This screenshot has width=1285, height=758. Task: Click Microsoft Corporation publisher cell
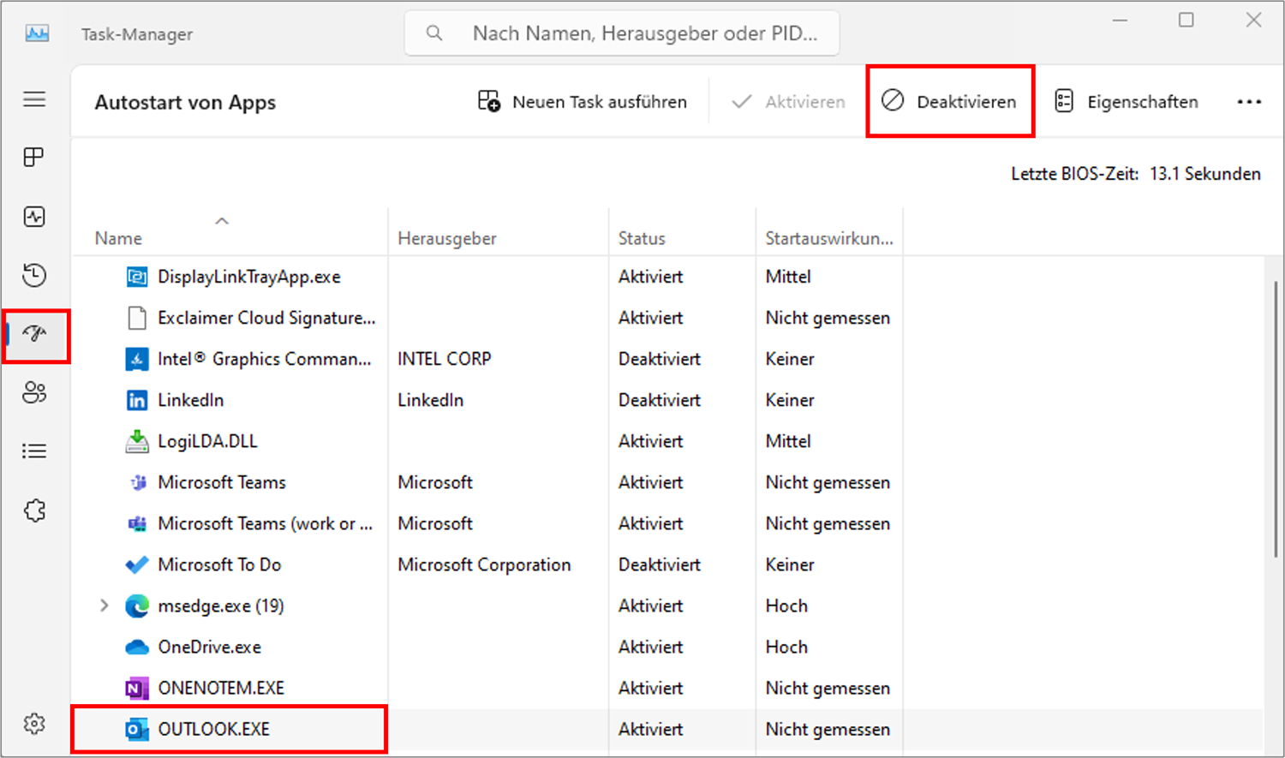(484, 564)
